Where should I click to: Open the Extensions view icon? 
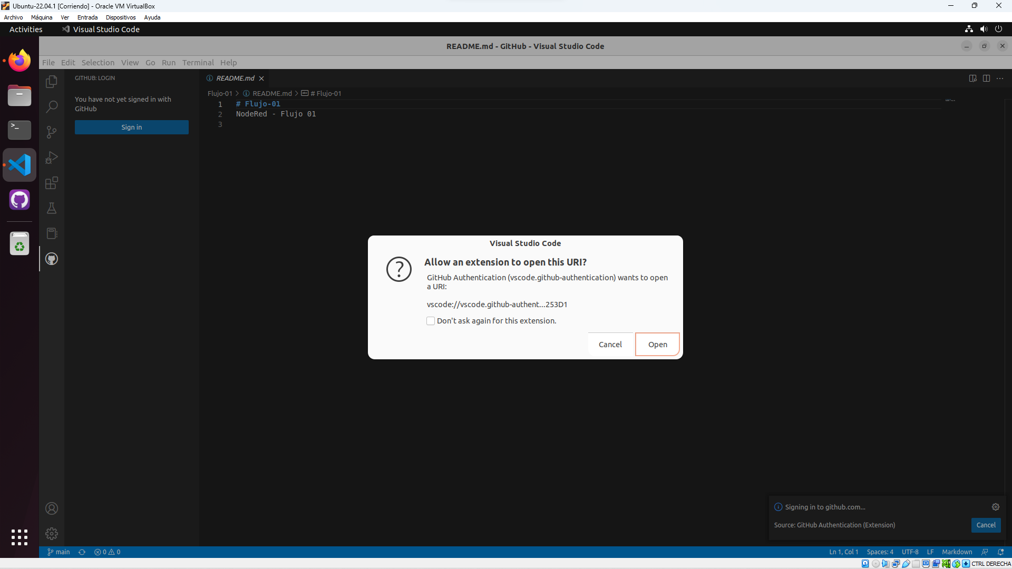52,183
